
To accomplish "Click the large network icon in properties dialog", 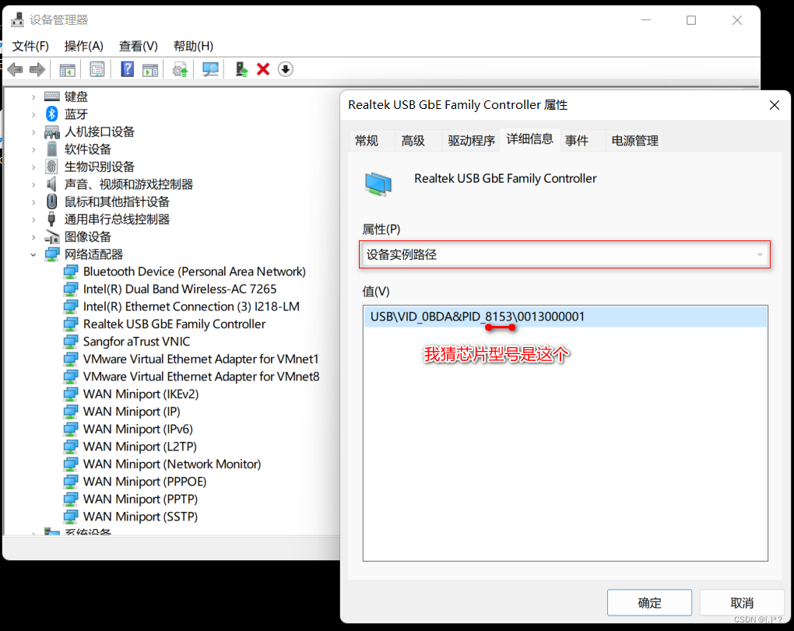I will coord(378,184).
